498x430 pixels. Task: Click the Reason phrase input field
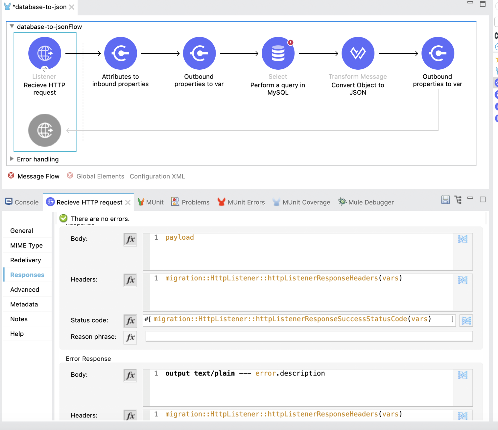309,337
